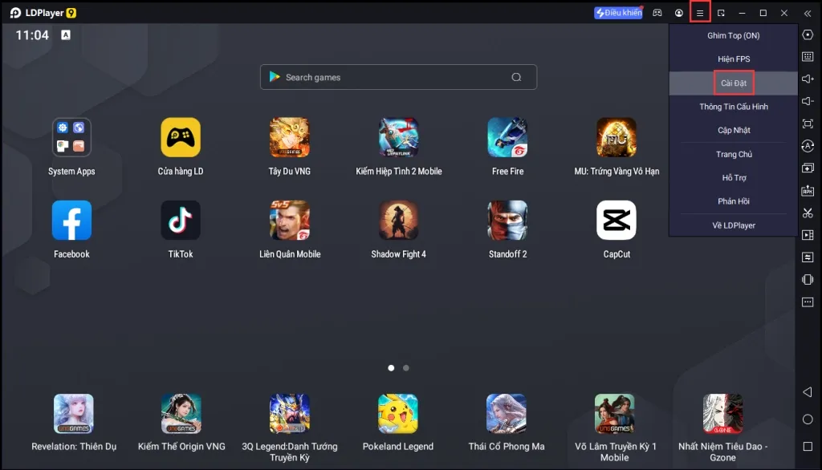This screenshot has height=470, width=822.
Task: Open the hamburger menu at top right
Action: click(x=700, y=13)
